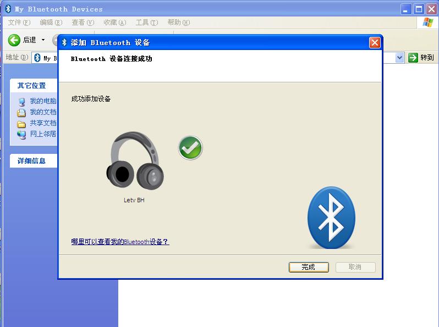Collapse the 其它位置 panel header
The width and height of the screenshot is (439, 327).
pos(34,85)
